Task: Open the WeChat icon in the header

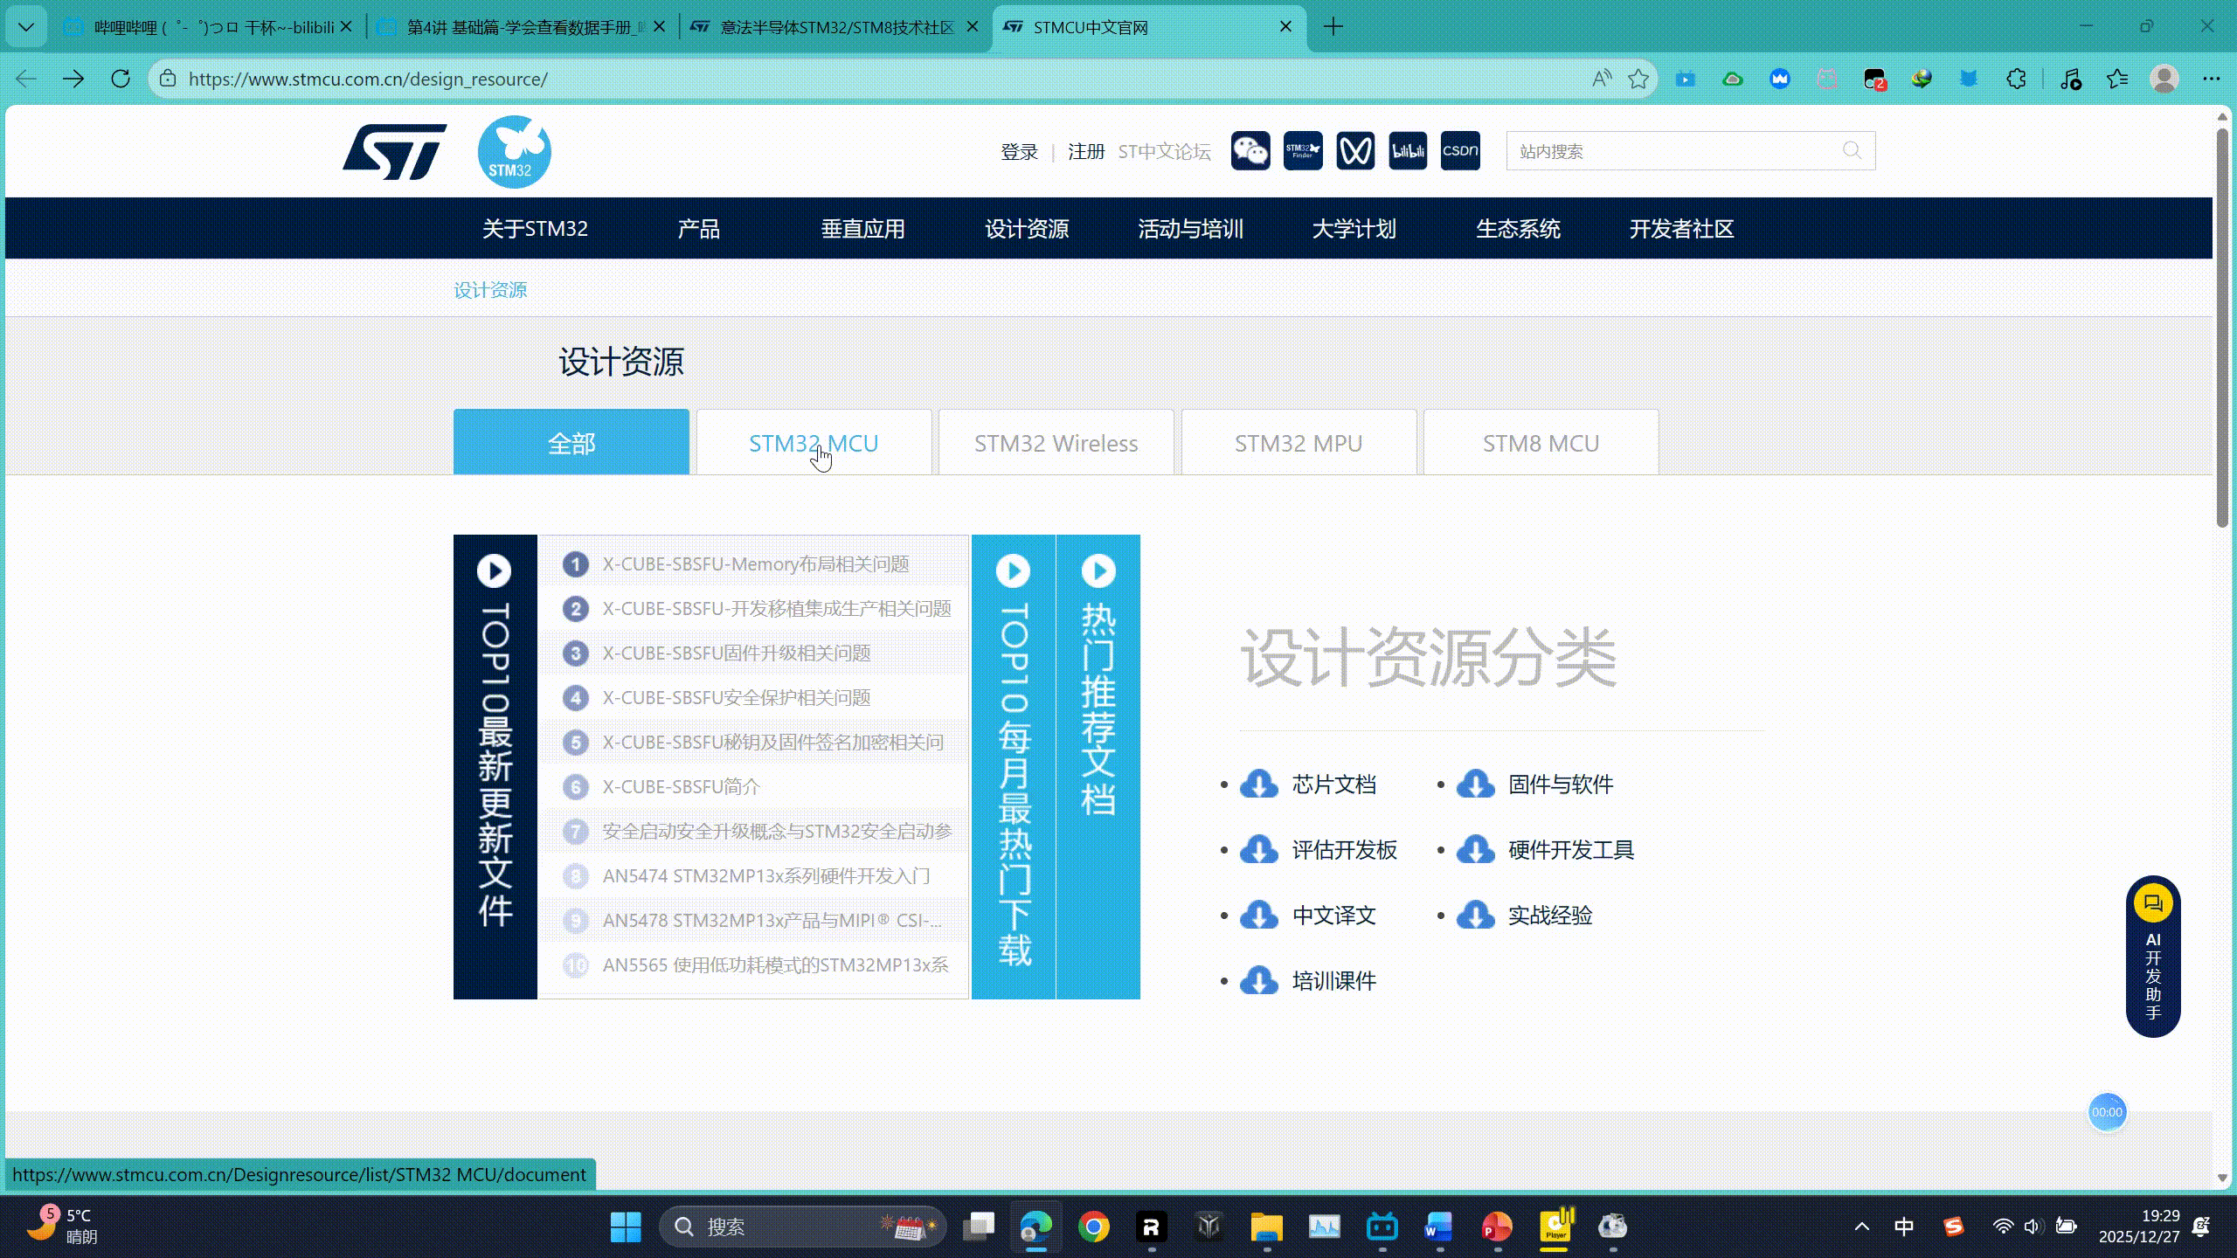Action: click(x=1250, y=151)
